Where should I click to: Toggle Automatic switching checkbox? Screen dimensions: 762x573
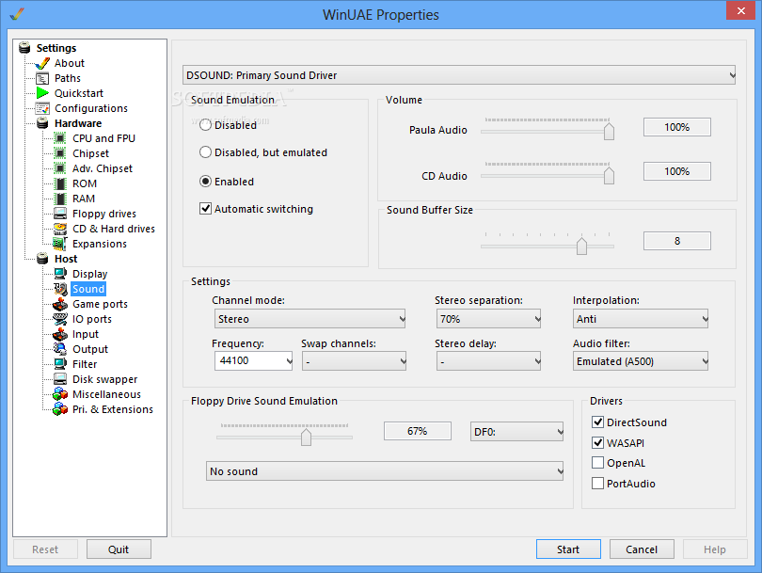pos(206,209)
